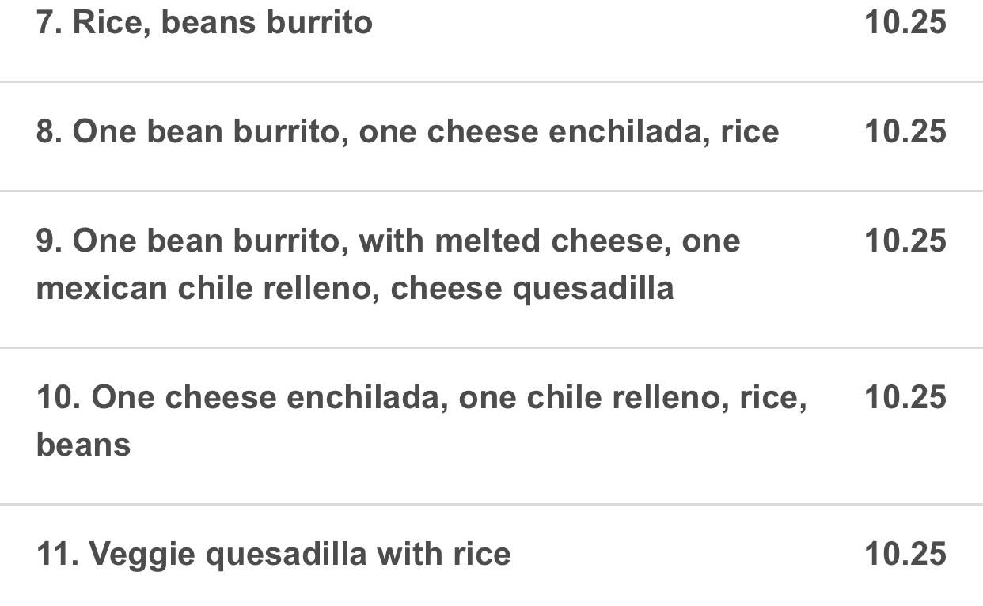This screenshot has height=606, width=983.
Task: Click the word 'beans' under item 10
Action: 83,445
